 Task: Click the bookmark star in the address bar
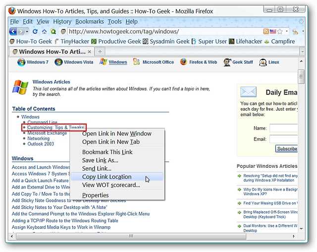pyautogui.click(x=279, y=31)
